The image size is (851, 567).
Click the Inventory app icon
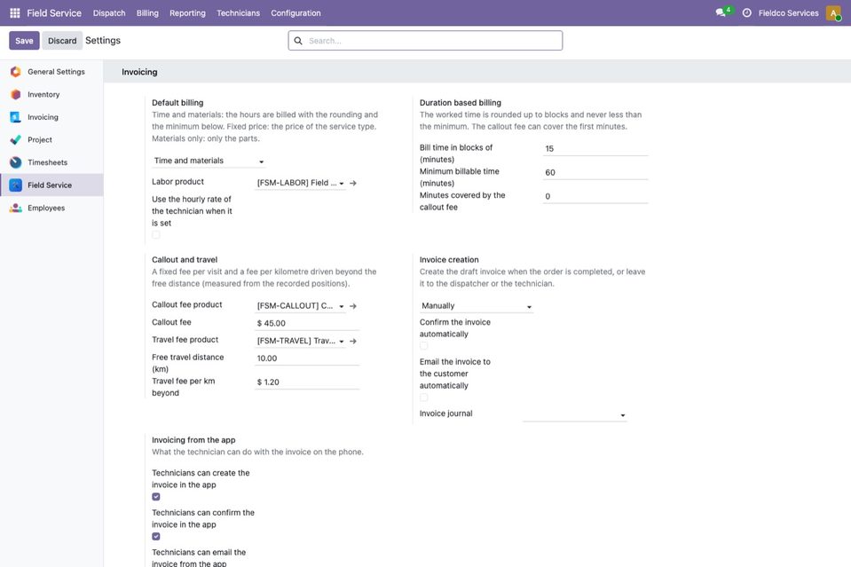16,94
